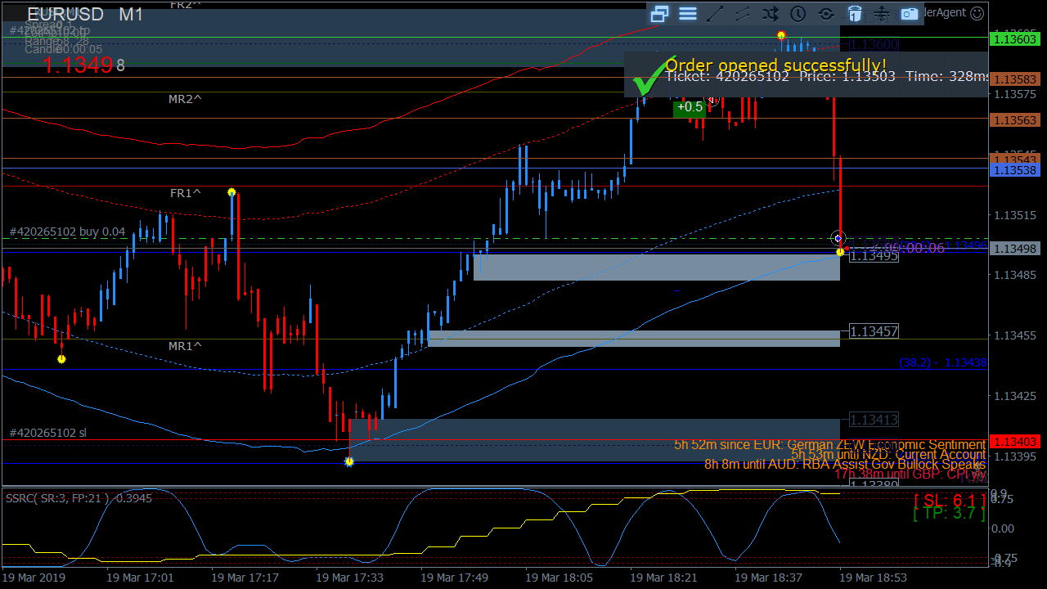1047x589 pixels.
Task: Click the "19 Mar 18:37" time axis label
Action: coord(769,578)
